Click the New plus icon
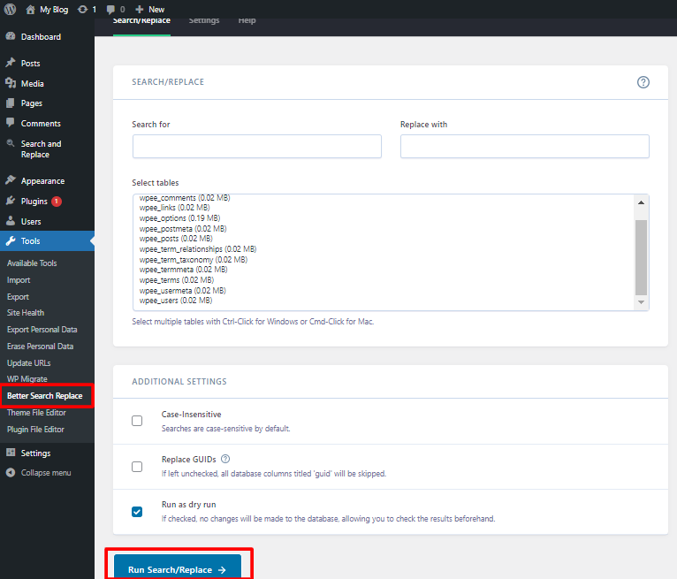This screenshot has height=579, width=677. click(140, 10)
